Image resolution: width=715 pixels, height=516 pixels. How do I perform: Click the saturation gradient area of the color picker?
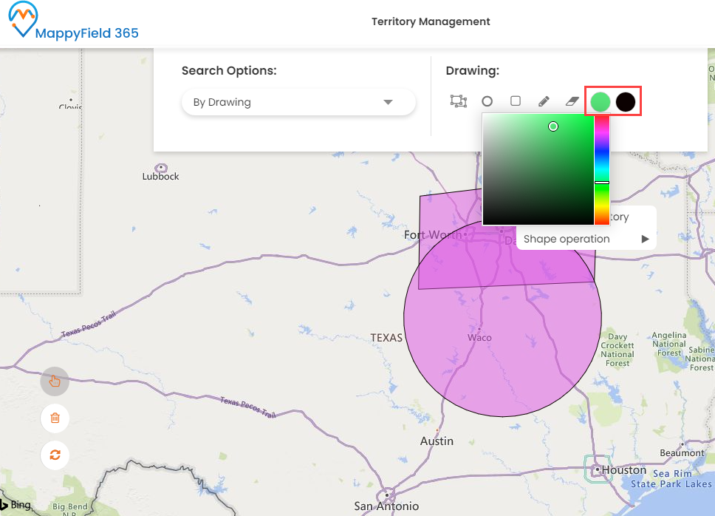tap(538, 169)
